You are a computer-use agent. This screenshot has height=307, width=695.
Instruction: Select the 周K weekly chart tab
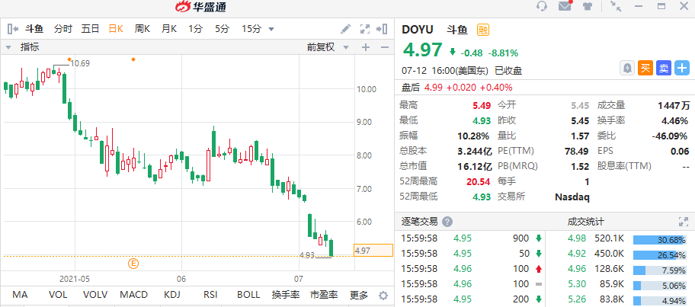143,29
